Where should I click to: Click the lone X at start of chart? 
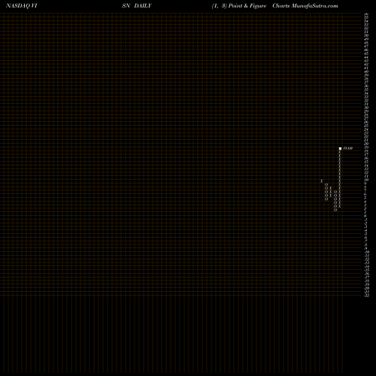point(322,180)
